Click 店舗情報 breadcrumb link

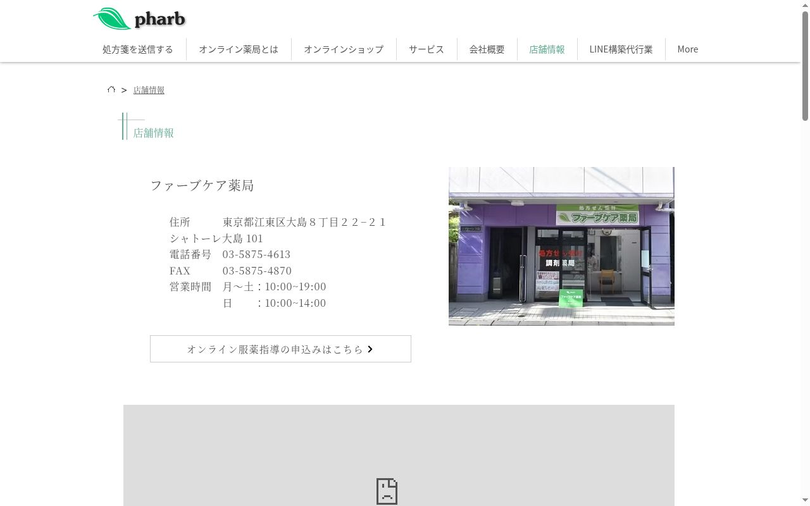click(149, 90)
